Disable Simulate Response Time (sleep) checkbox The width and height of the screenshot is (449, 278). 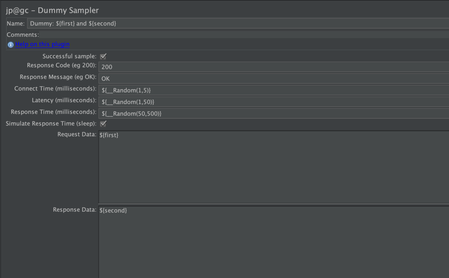104,124
